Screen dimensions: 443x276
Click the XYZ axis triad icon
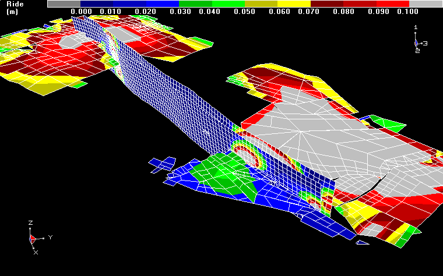(x=40, y=238)
